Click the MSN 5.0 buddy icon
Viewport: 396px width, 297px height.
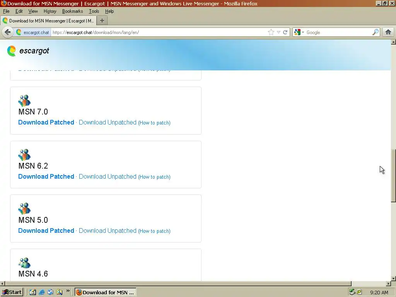[x=24, y=208]
